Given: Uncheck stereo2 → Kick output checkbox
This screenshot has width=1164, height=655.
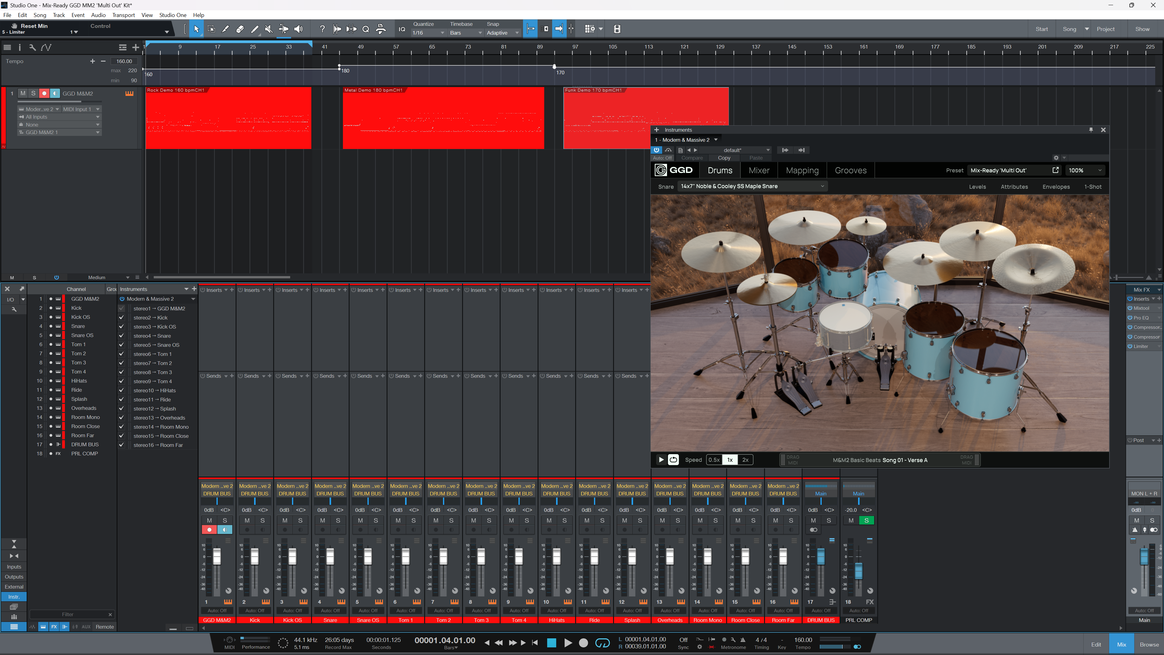Looking at the screenshot, I should tap(122, 318).
